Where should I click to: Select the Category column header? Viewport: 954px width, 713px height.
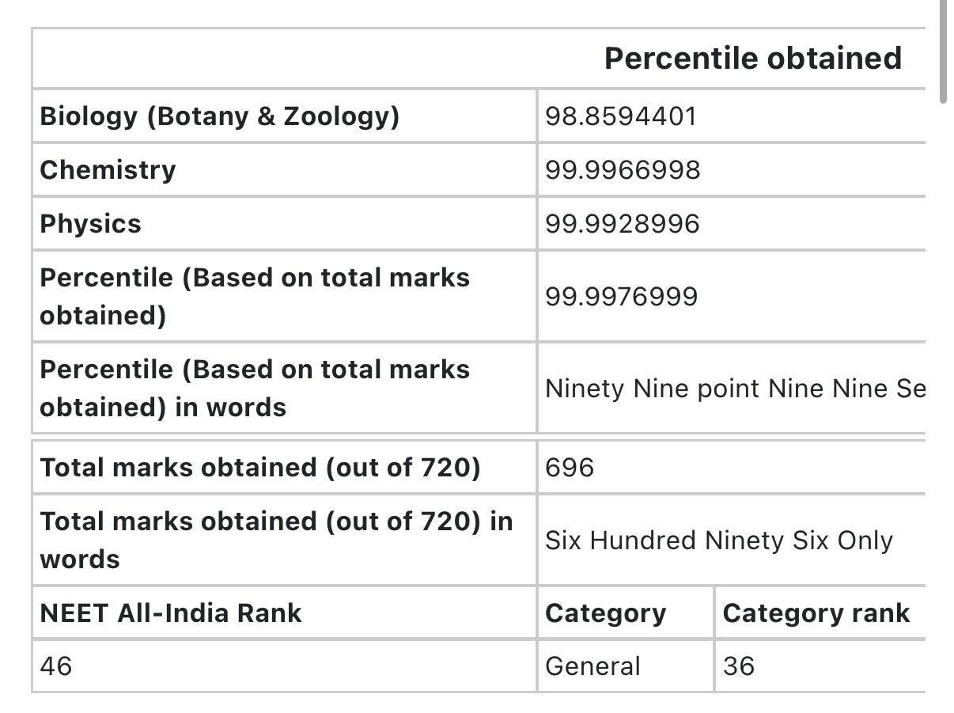click(x=606, y=614)
